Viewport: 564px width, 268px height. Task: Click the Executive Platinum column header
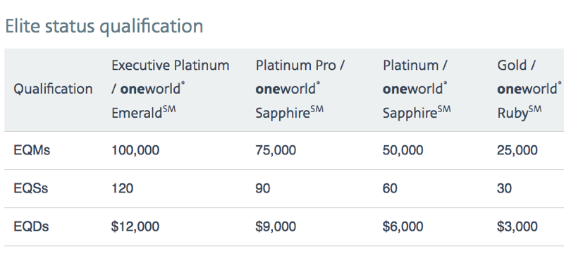pyautogui.click(x=170, y=89)
